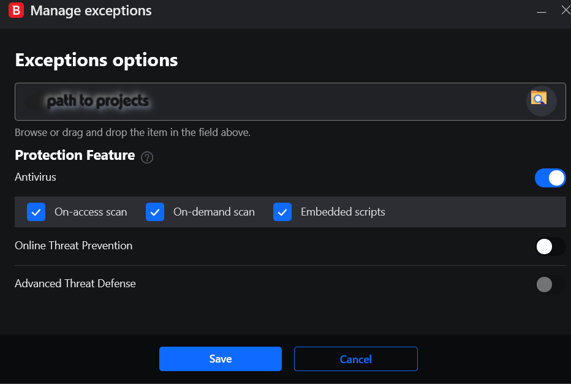Save the exception settings
The image size is (571, 384).
[x=220, y=359]
